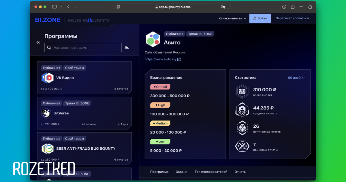
Task: Click the Сайт объявлений России description
Action: pyautogui.click(x=165, y=52)
